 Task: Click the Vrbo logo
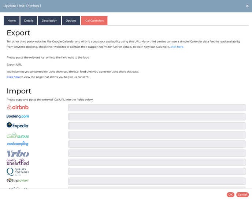pos(18,153)
